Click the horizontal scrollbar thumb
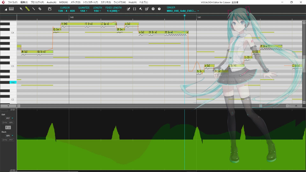 click(261, 106)
